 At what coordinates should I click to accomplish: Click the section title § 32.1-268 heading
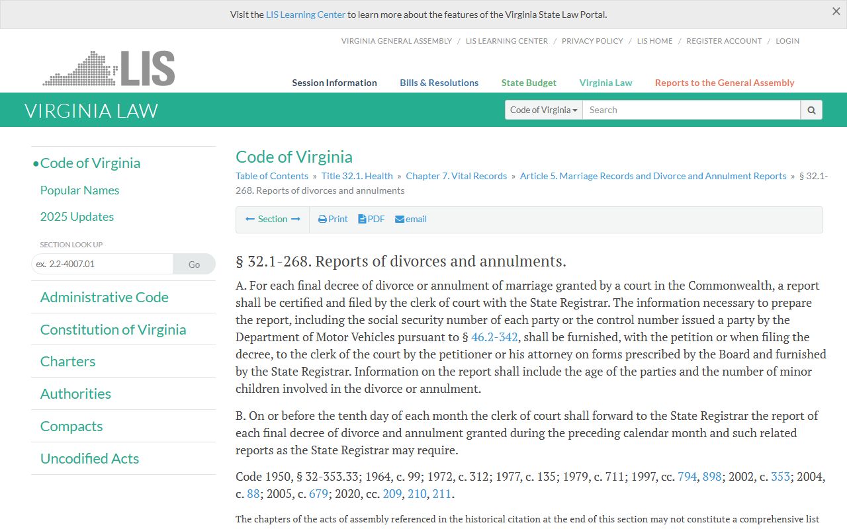pos(401,261)
